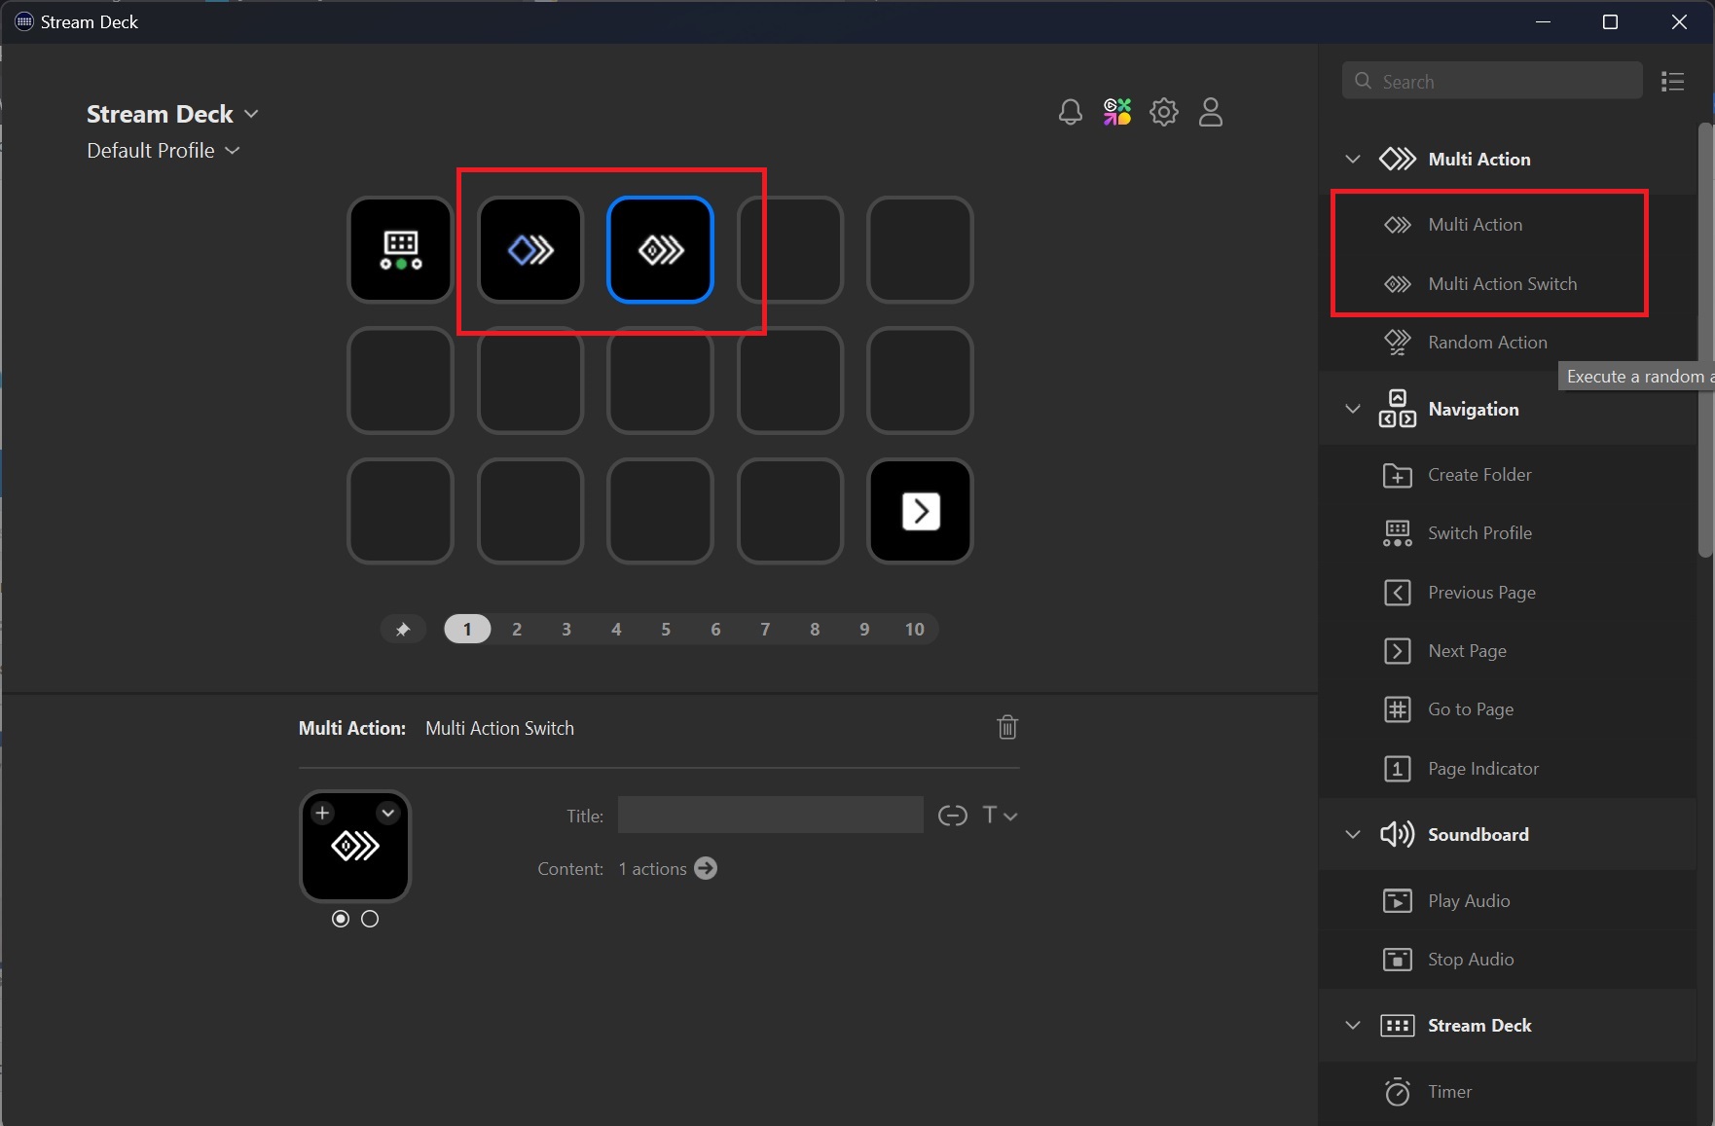Open 1 actions content arrow

pyautogui.click(x=706, y=868)
